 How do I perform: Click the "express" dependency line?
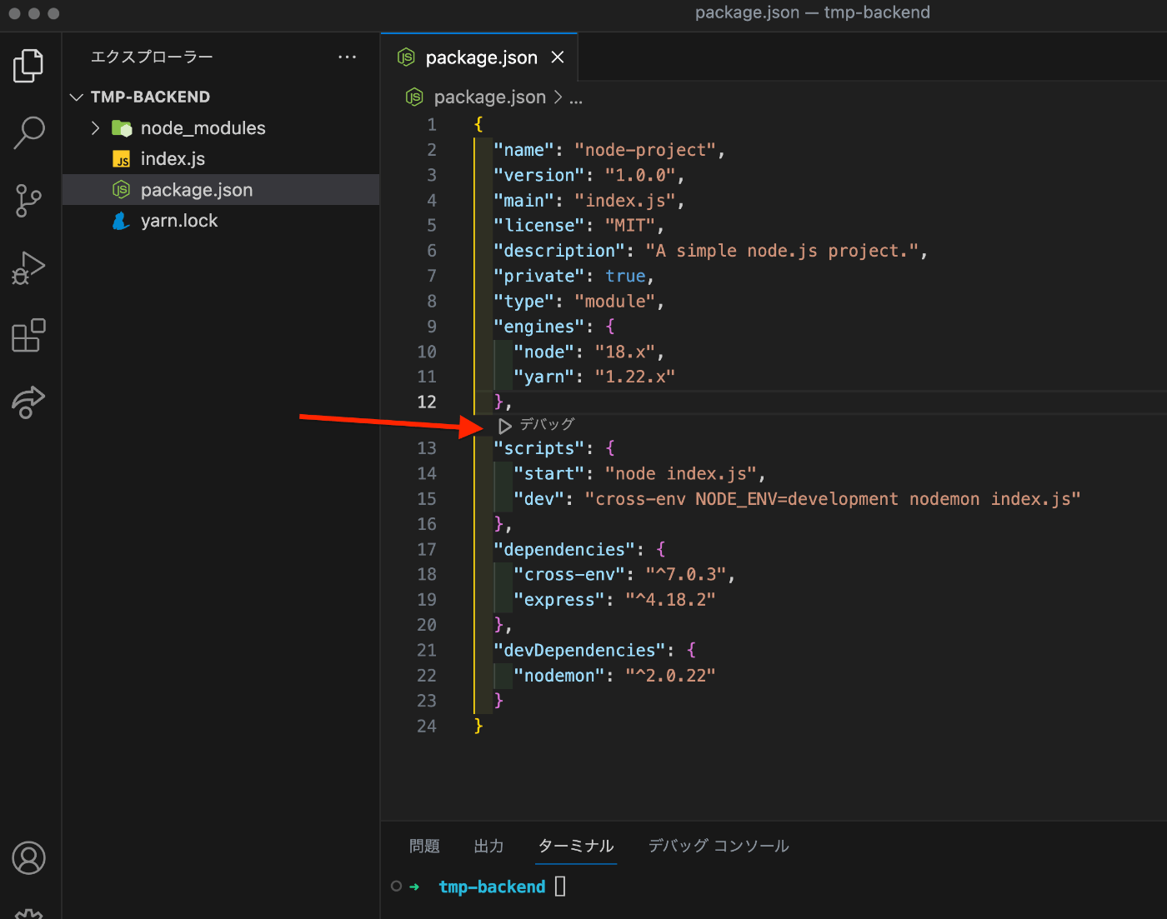tap(614, 600)
